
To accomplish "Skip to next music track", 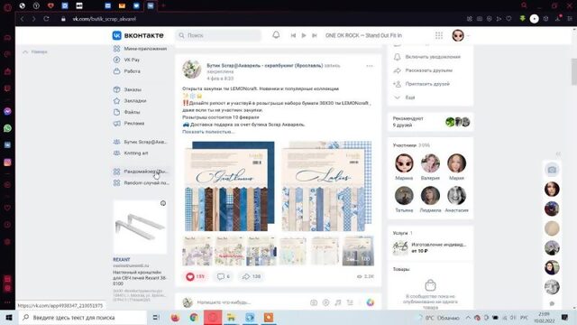I will click(x=315, y=35).
